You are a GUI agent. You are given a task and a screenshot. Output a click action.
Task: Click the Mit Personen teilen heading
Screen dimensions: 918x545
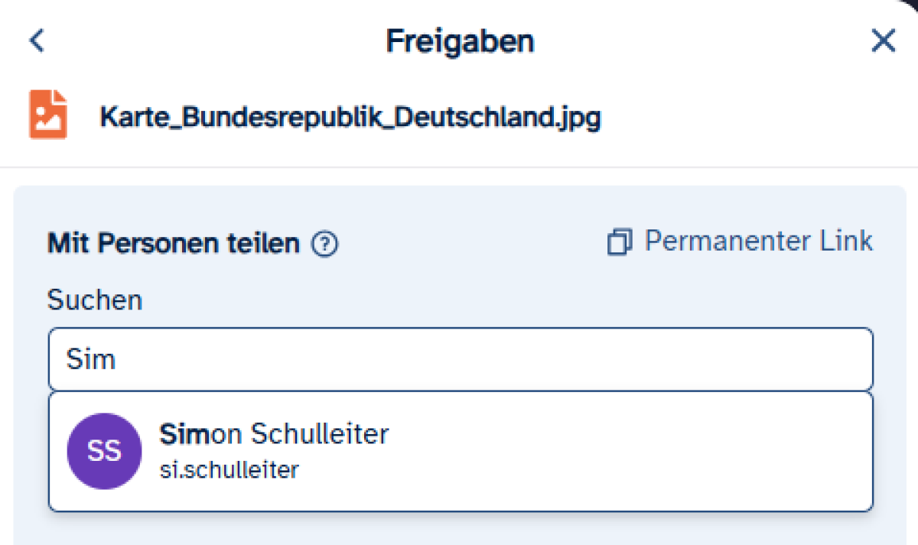point(174,244)
